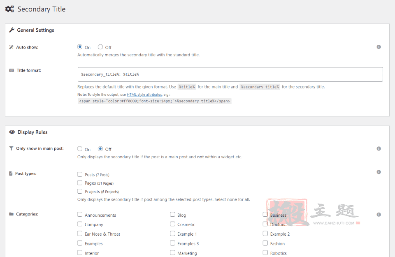Click the info icon for Only show in main post

coord(379,149)
